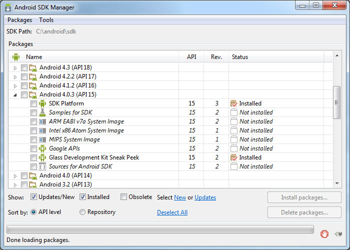This screenshot has height=250, width=350.
Task: Check the Android 4.3 (API 18) checkbox
Action: (24, 67)
